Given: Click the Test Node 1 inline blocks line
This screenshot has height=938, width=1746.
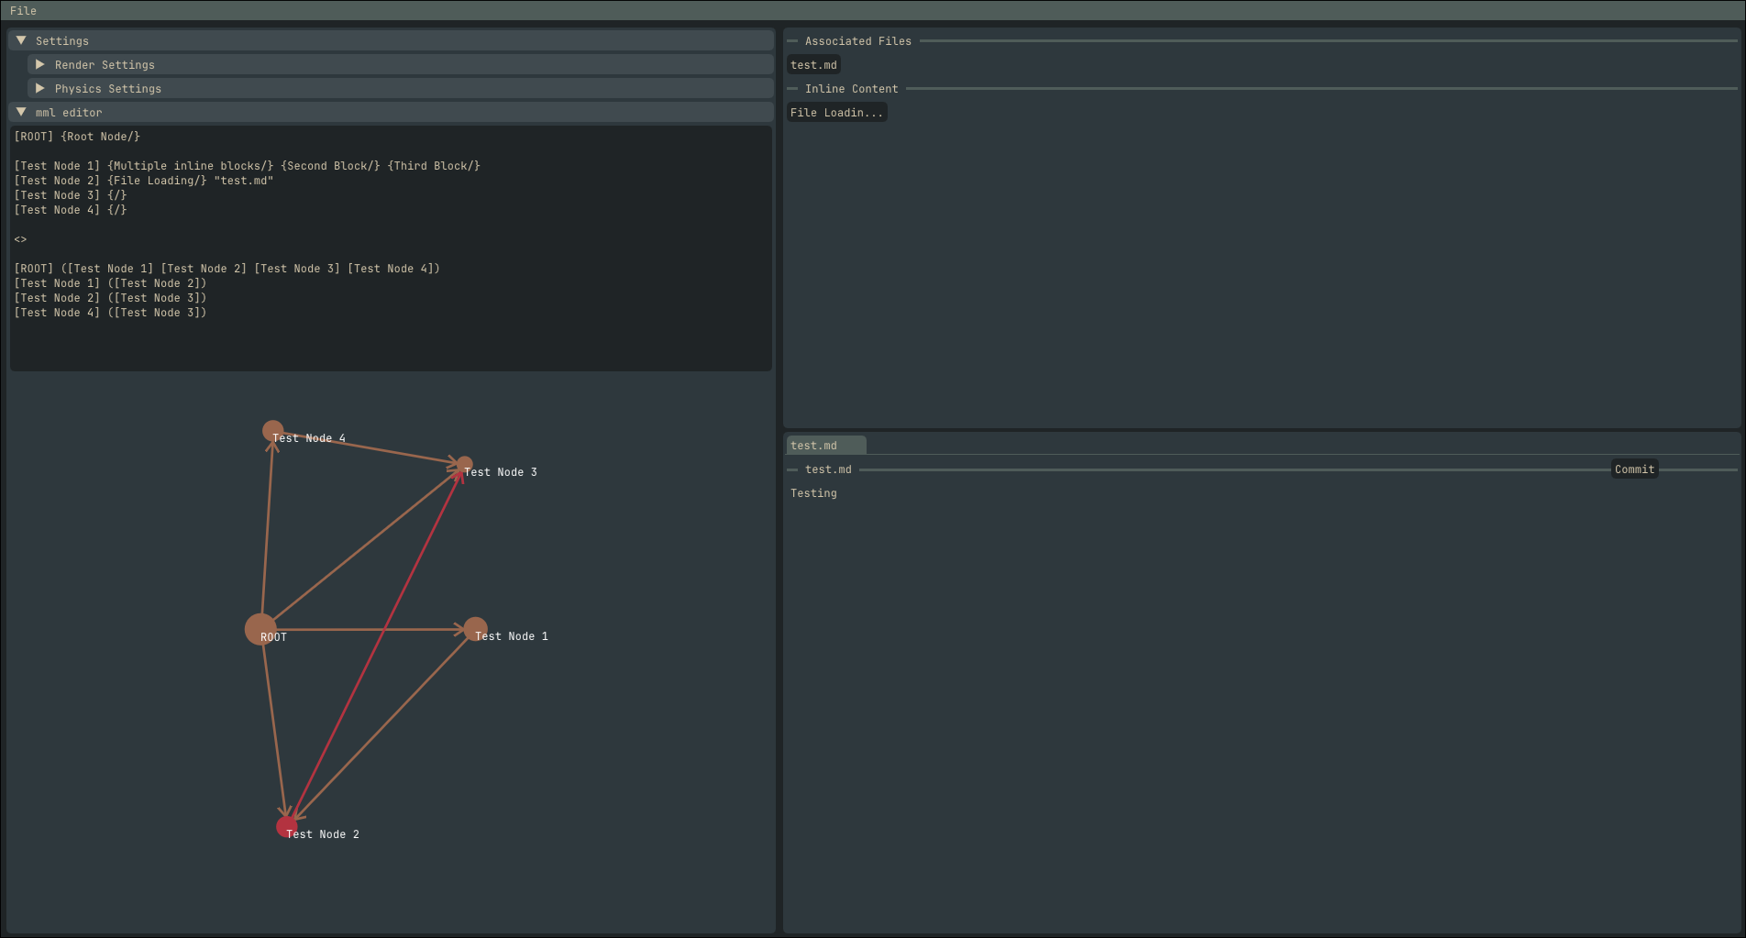Looking at the screenshot, I should point(248,166).
